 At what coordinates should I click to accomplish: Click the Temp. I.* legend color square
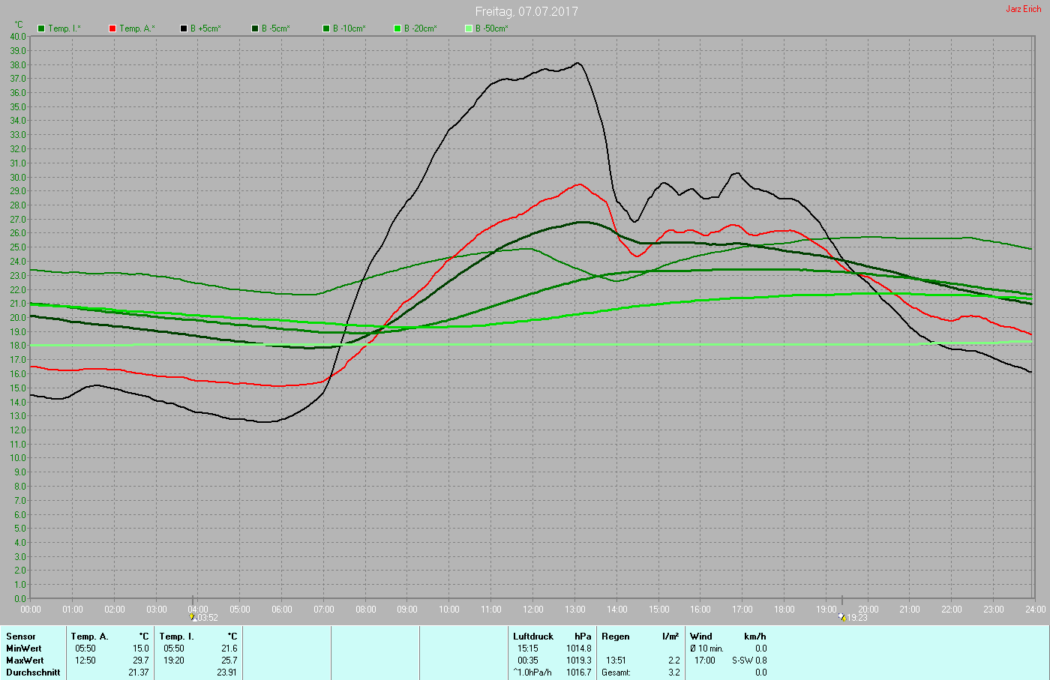tap(41, 28)
